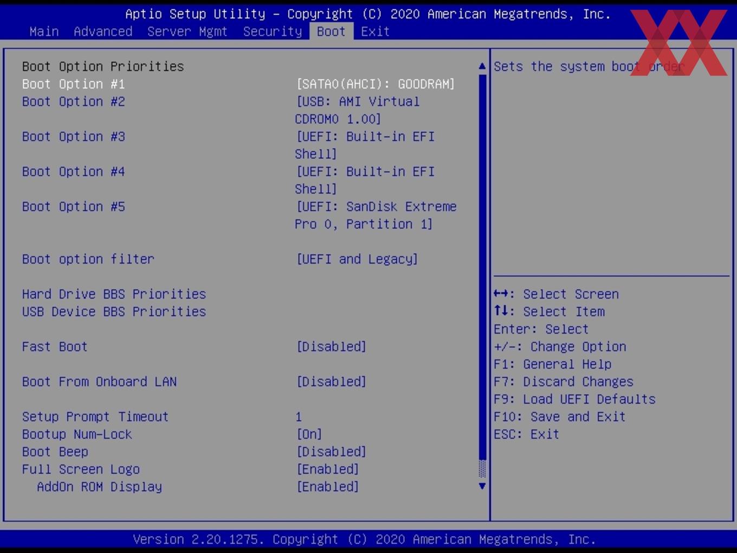Click the Aptio Setup Utility title text
The height and width of the screenshot is (553, 737).
click(x=368, y=14)
